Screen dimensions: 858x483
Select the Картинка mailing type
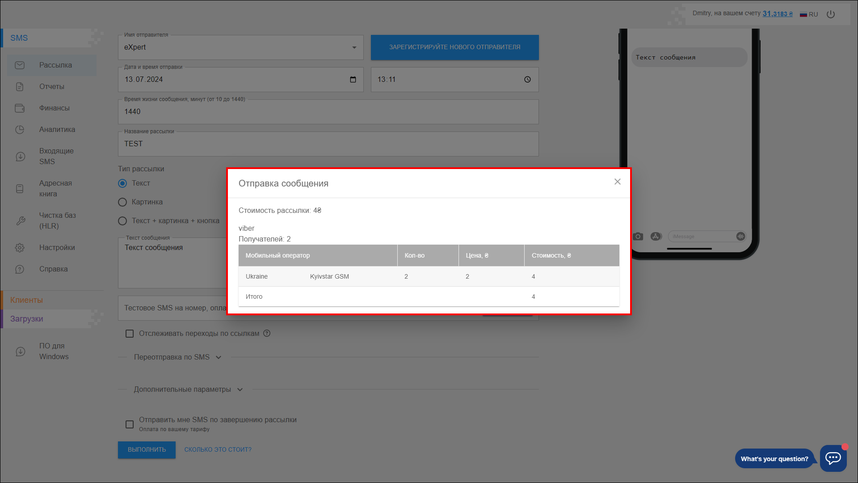click(x=122, y=202)
